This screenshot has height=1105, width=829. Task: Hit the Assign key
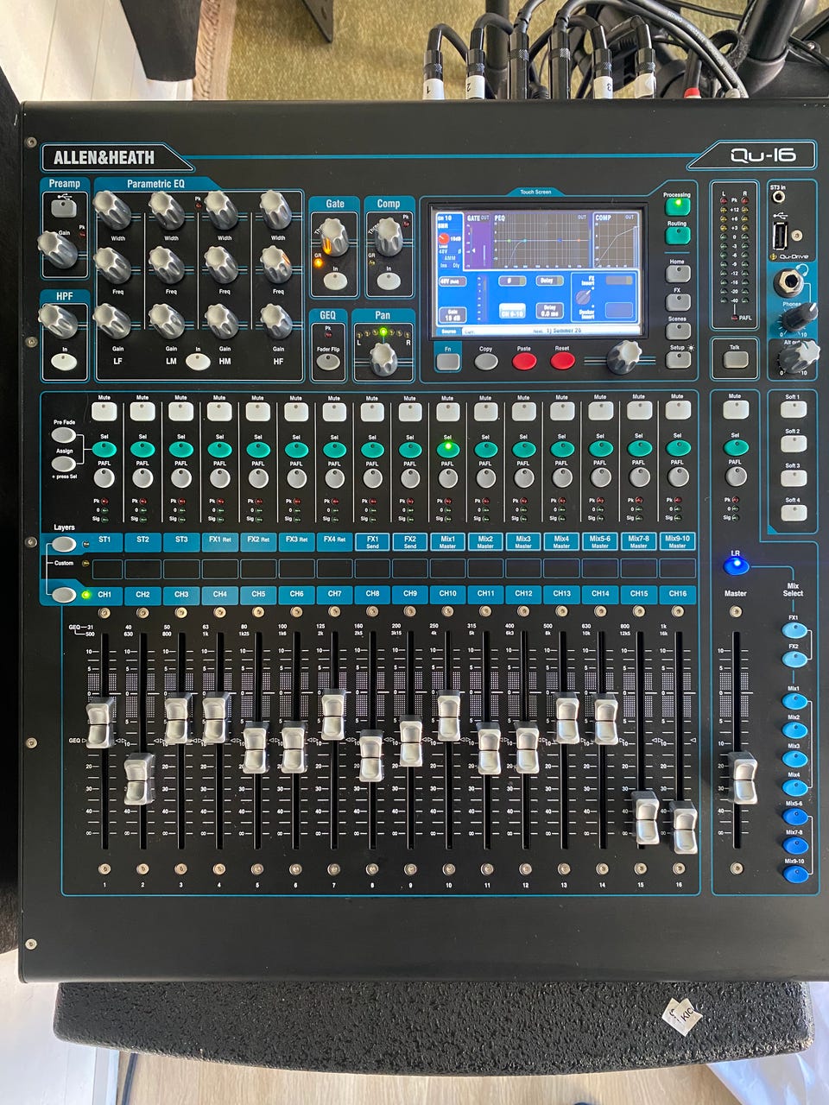[64, 464]
